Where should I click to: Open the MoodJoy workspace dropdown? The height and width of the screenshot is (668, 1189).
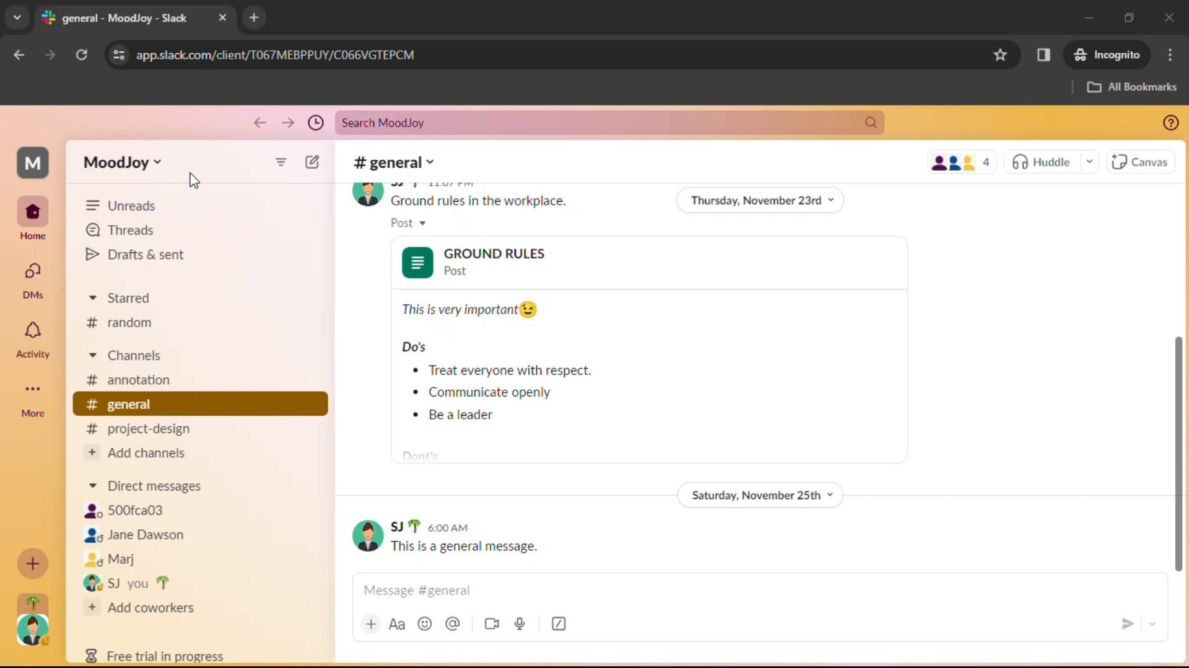(x=123, y=162)
